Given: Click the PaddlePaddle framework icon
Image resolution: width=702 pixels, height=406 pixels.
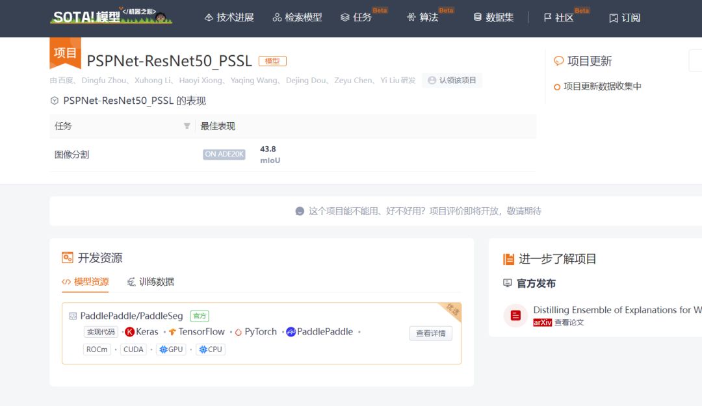Looking at the screenshot, I should (291, 332).
